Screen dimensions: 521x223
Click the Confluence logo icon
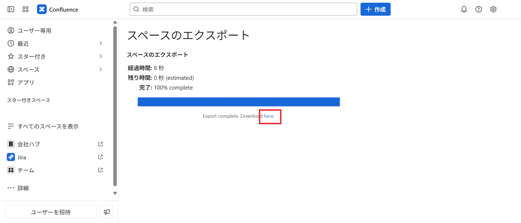[42, 9]
